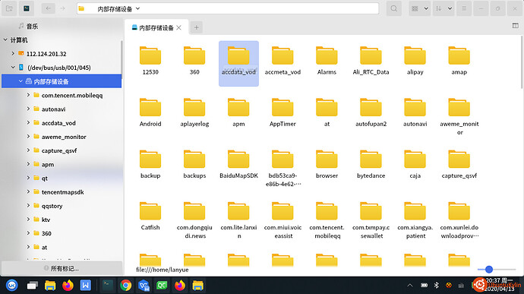
Task: Collapse the 内部存储设备 tree node
Action: [21, 81]
